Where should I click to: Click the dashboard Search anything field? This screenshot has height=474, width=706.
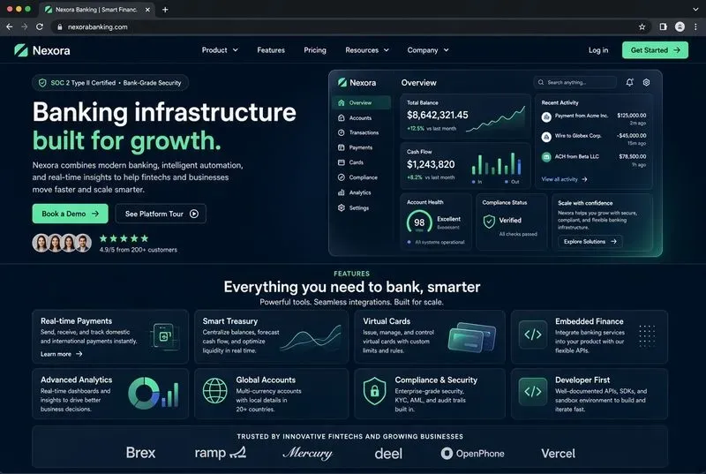pyautogui.click(x=575, y=82)
